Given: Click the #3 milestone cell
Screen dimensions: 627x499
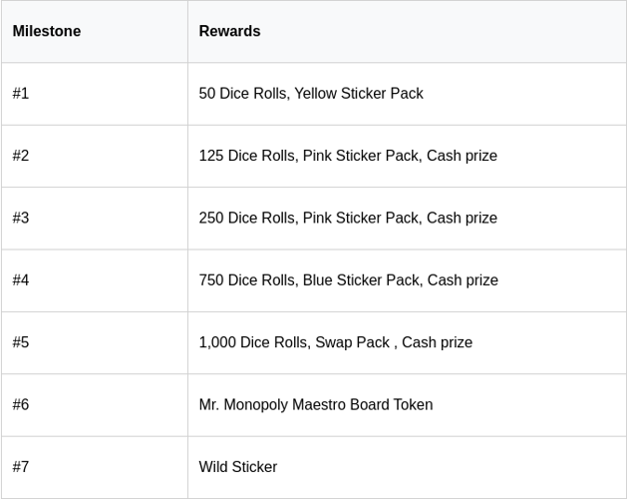Looking at the screenshot, I should (21, 218).
